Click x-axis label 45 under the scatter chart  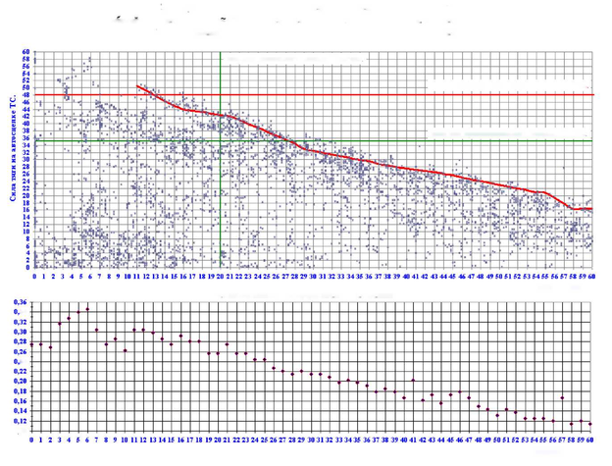[x=452, y=276]
